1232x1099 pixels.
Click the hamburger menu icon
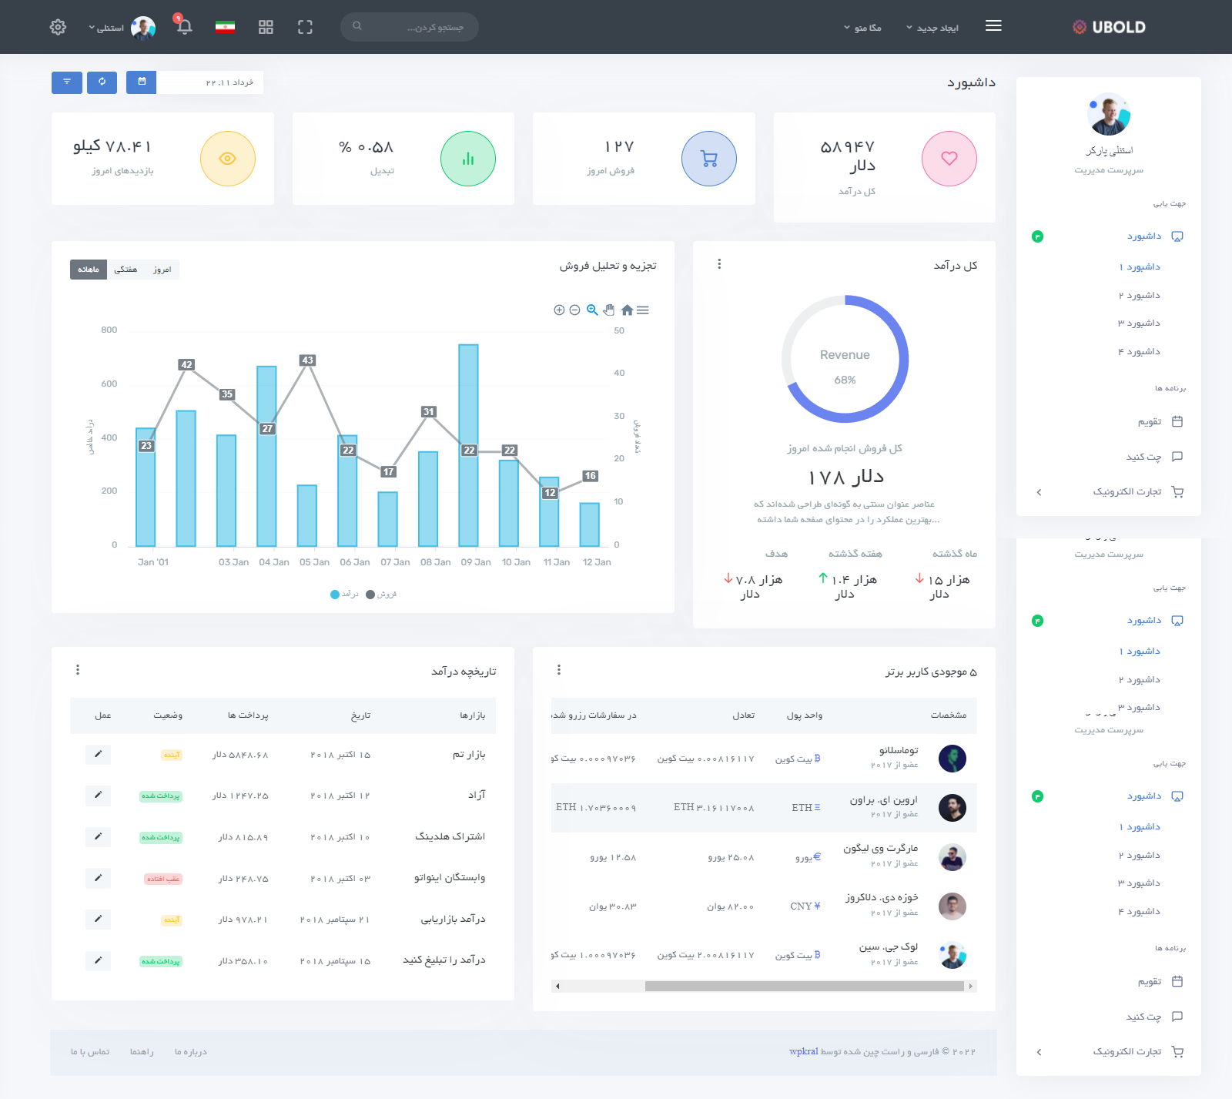point(993,26)
